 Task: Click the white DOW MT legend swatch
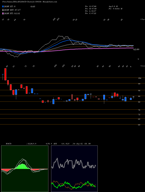(3, 10)
